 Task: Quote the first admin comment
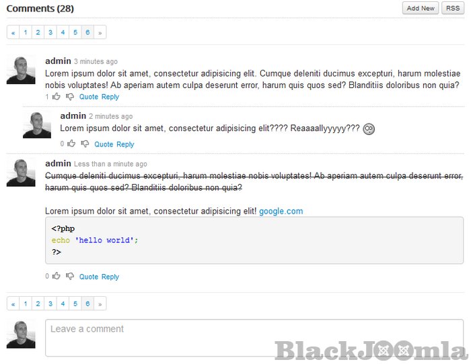[89, 97]
